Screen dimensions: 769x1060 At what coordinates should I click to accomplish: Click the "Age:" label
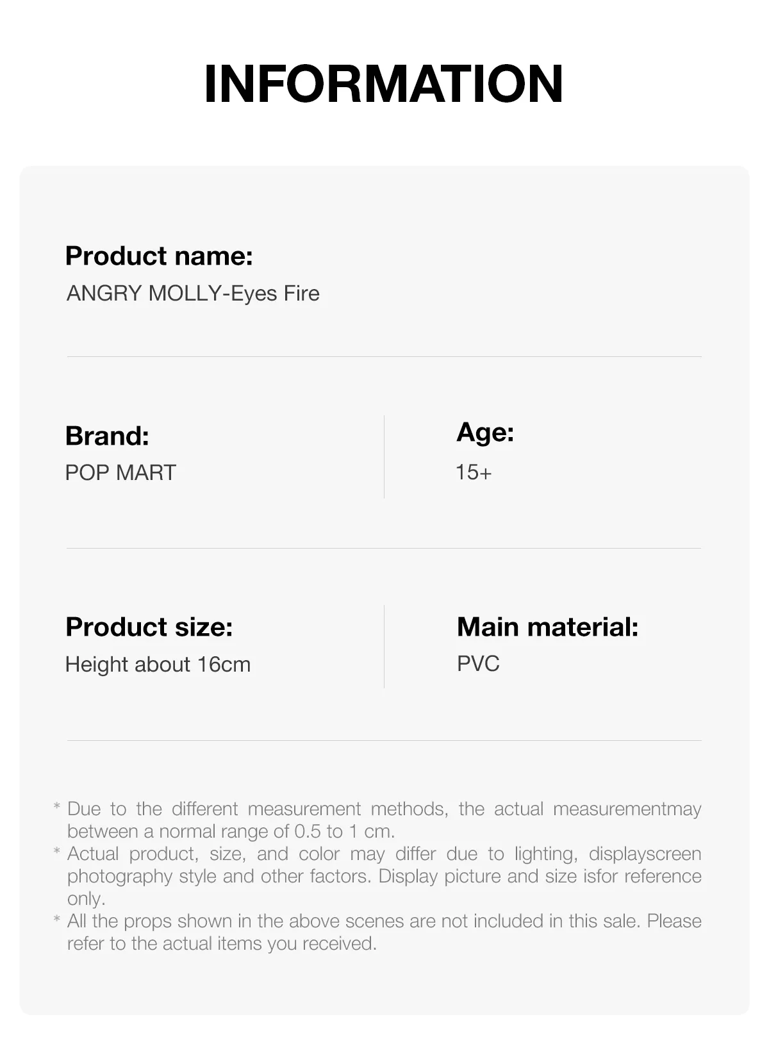click(485, 433)
